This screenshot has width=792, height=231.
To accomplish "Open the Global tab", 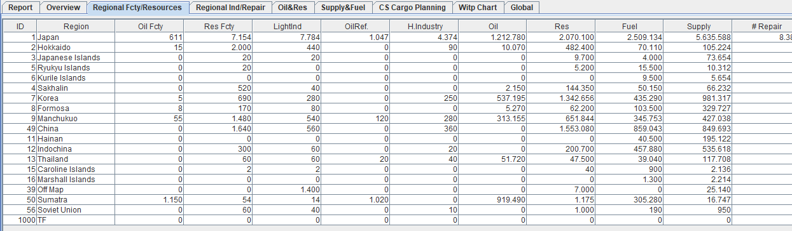I will click(x=522, y=8).
